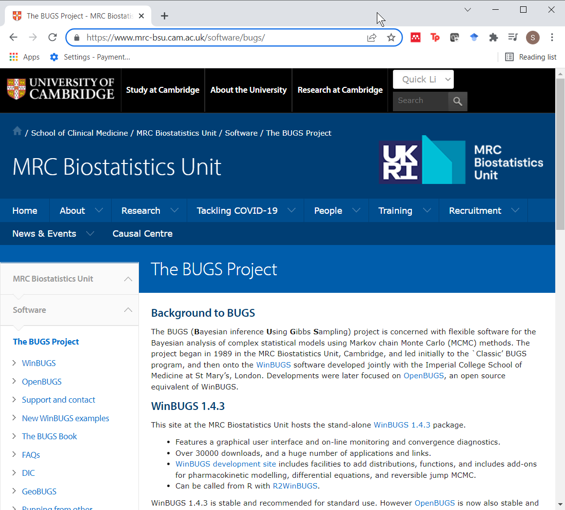Screen dimensions: 565x510
Task: Open the Quick Links dropdown
Action: click(x=423, y=80)
